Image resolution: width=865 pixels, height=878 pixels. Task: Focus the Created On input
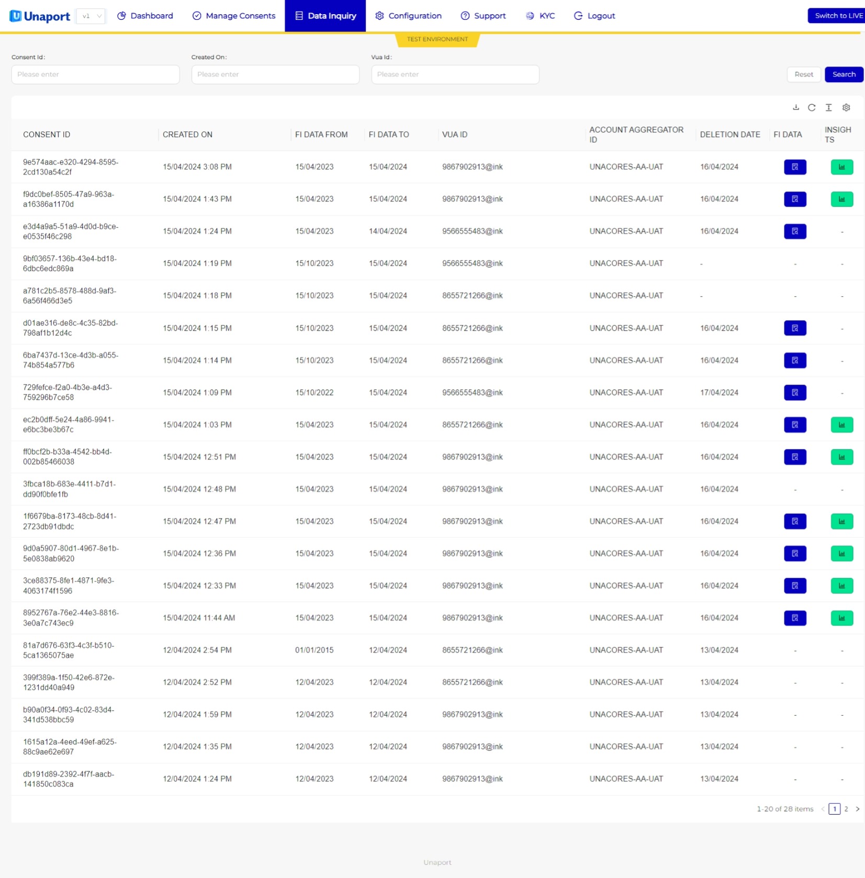275,74
